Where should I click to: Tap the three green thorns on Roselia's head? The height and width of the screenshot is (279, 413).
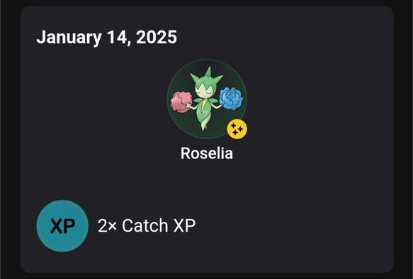click(x=207, y=76)
